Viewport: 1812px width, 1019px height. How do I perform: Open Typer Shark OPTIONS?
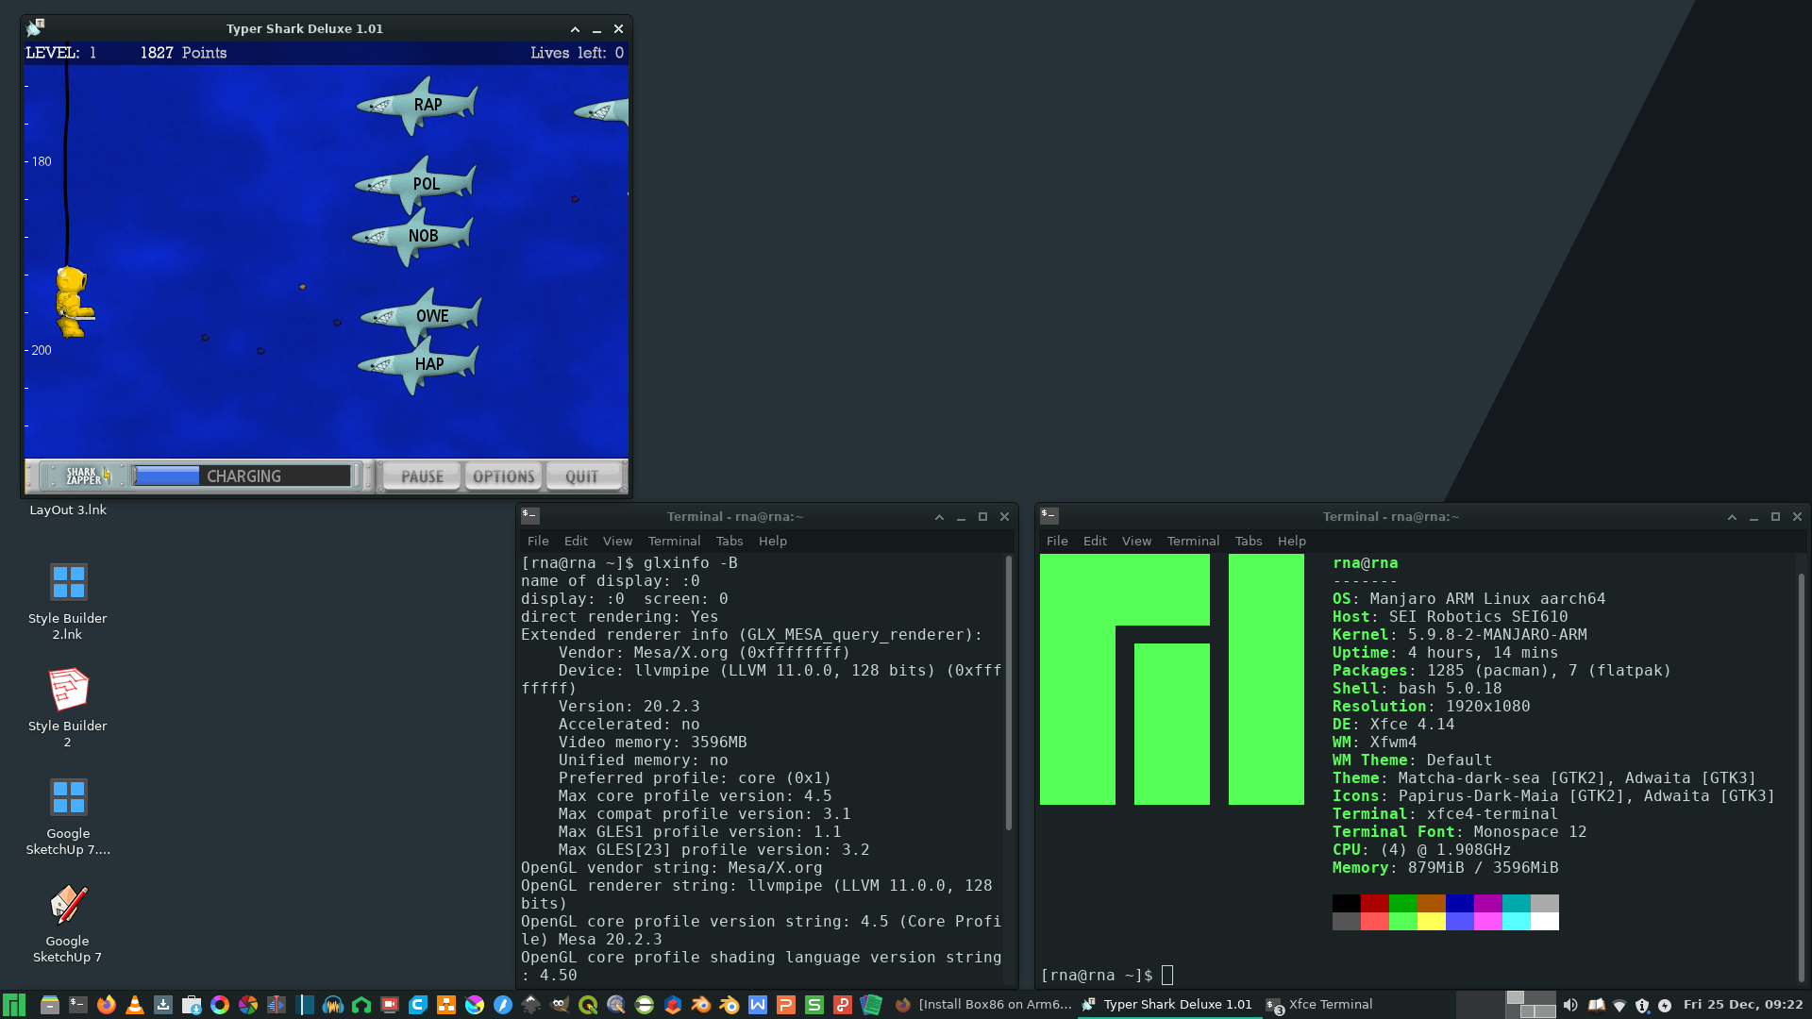pyautogui.click(x=503, y=476)
